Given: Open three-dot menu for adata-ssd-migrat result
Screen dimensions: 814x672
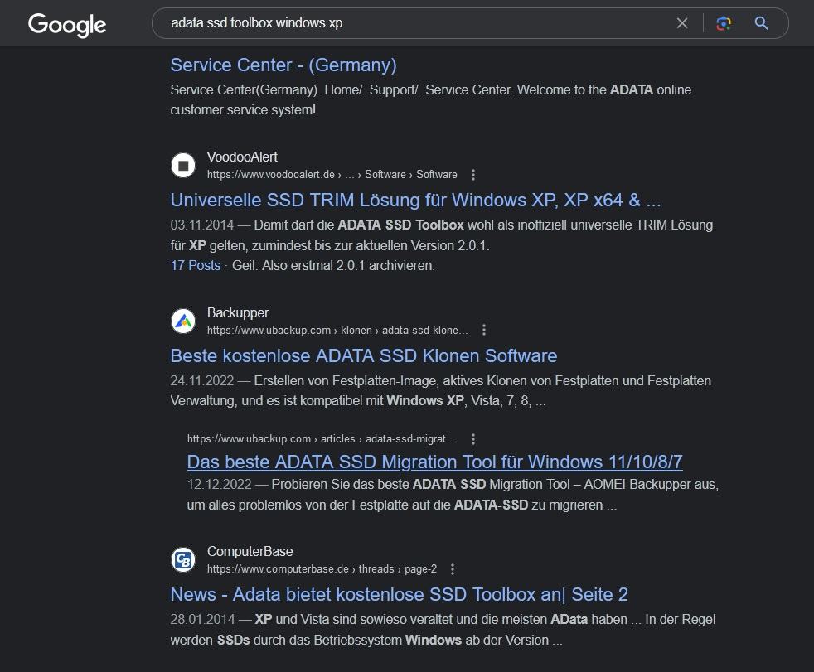Looking at the screenshot, I should 473,439.
